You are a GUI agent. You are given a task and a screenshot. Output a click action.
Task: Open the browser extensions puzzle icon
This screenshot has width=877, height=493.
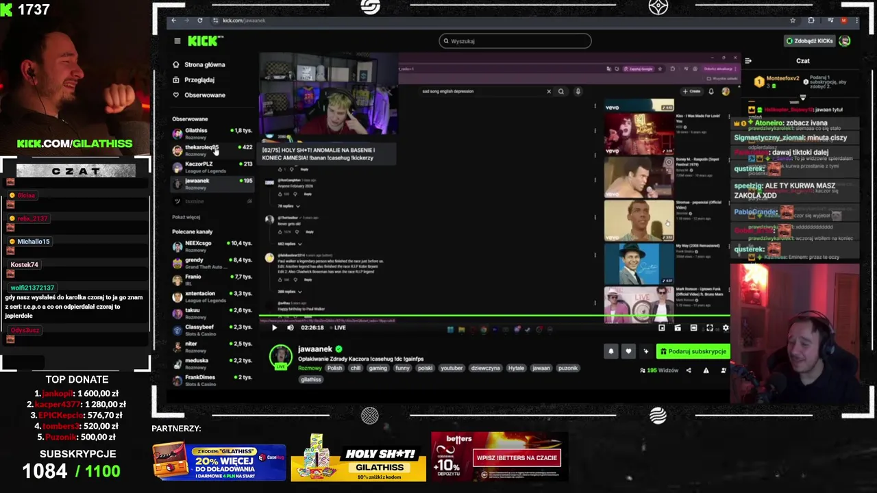(811, 21)
